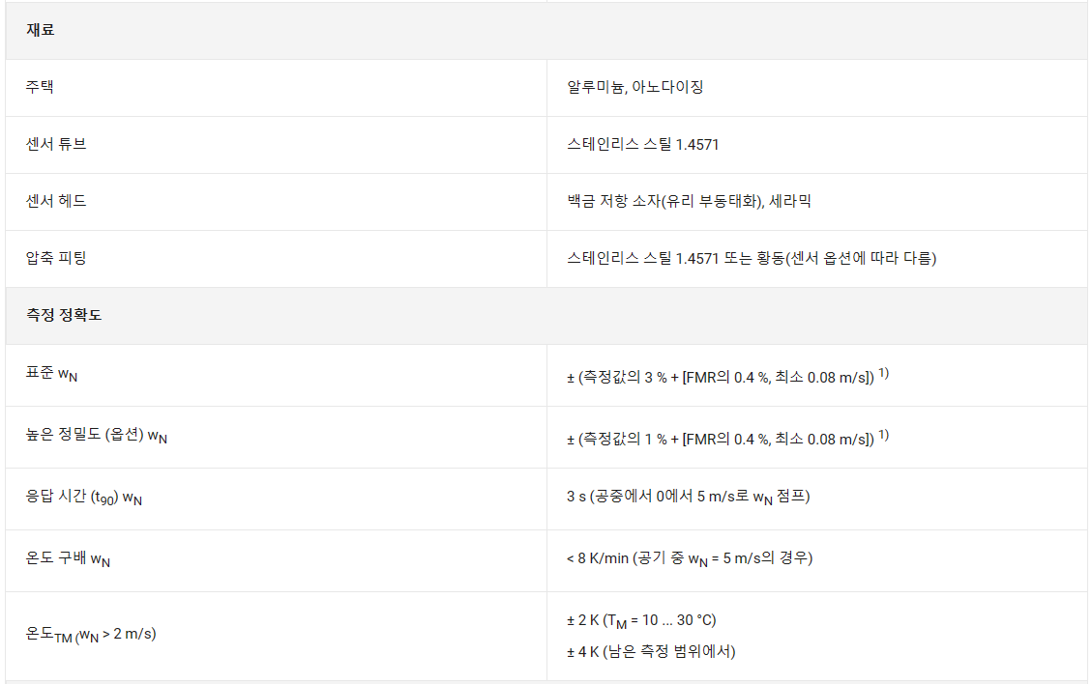
Task: Click the 높은 정밀도 (옵션) label
Action: point(97,437)
